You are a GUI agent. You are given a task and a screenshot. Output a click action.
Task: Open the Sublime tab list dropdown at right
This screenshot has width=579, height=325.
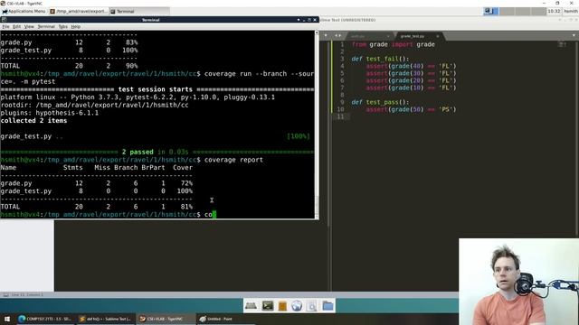pyautogui.click(x=574, y=35)
